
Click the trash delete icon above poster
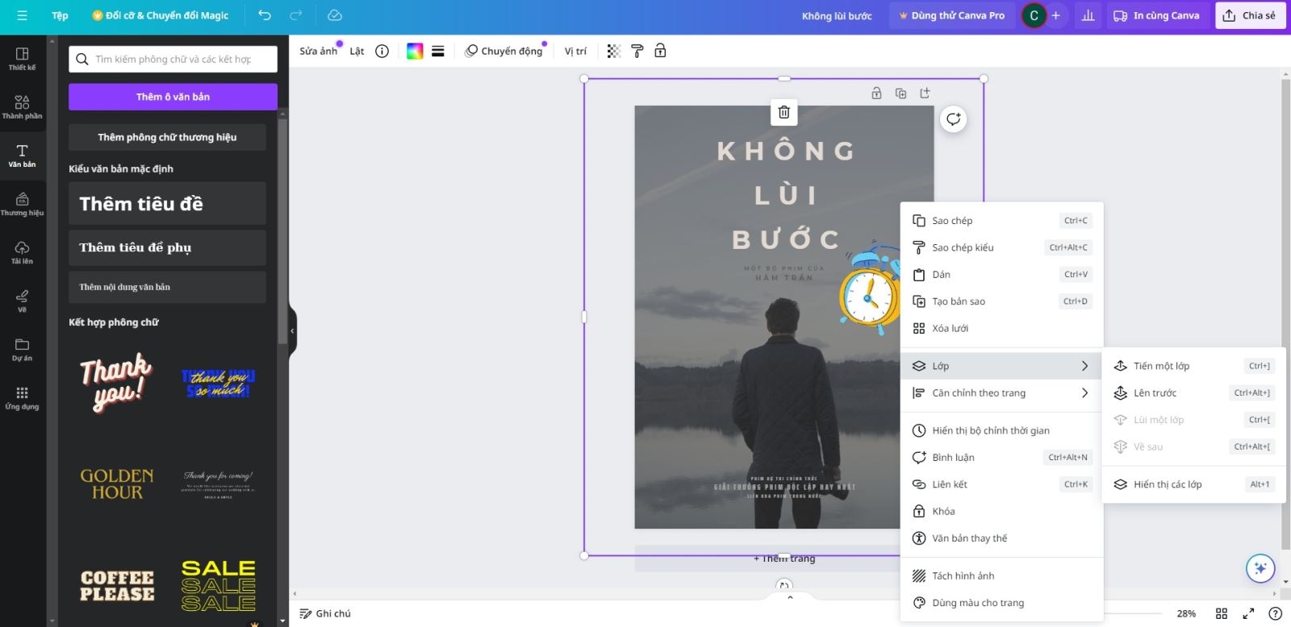pyautogui.click(x=783, y=112)
